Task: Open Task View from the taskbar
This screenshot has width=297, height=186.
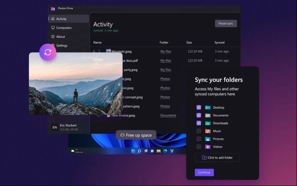Action: pyautogui.click(x=146, y=151)
